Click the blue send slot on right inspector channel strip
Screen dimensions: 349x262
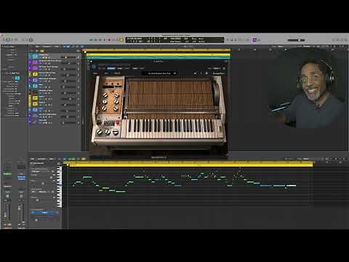21,178
